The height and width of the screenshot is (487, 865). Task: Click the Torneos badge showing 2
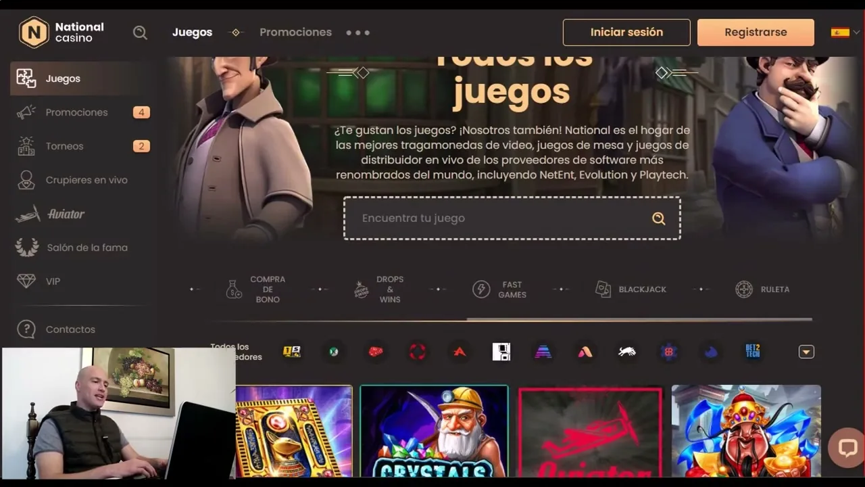click(141, 146)
